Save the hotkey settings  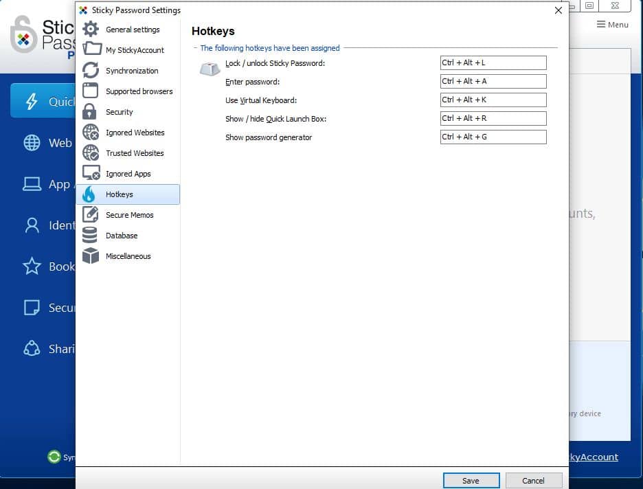(471, 480)
